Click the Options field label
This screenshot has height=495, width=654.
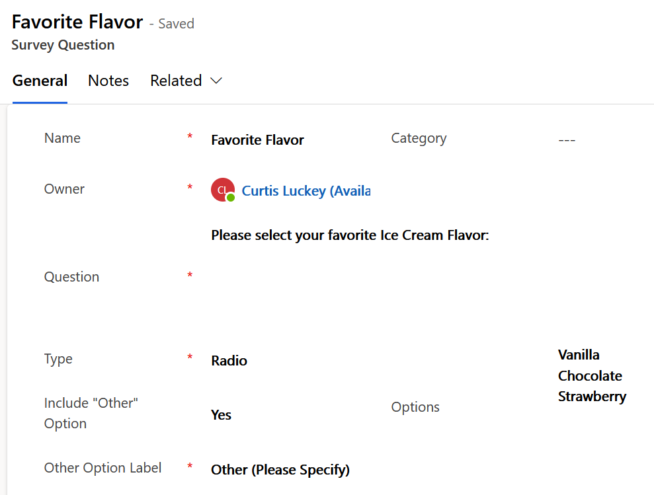(415, 406)
